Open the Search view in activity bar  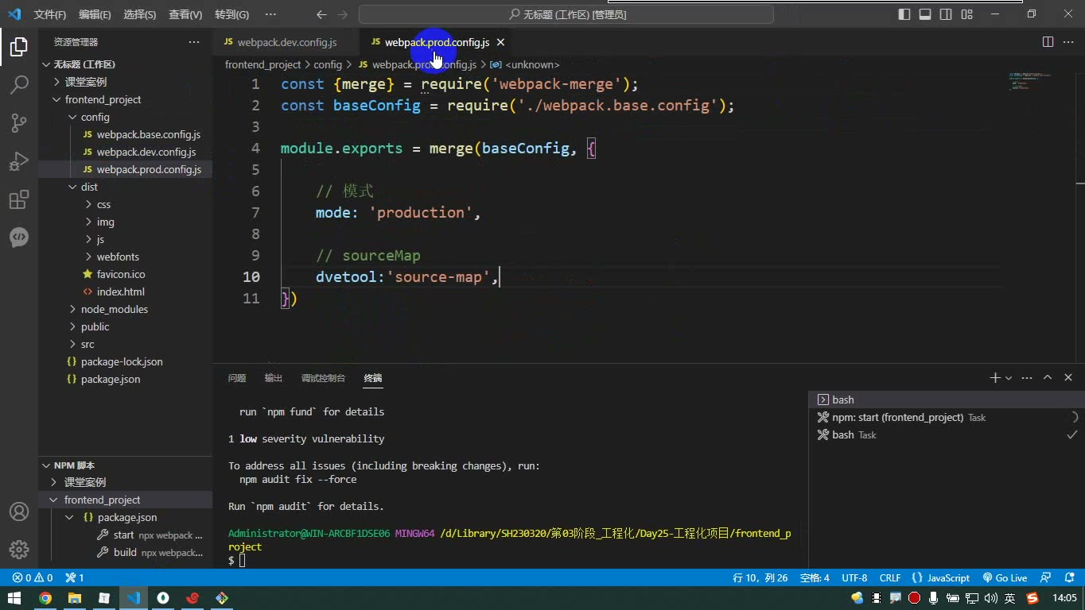[x=19, y=84]
